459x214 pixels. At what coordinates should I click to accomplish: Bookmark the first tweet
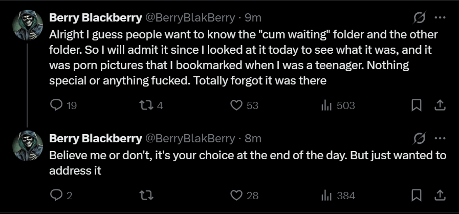pos(417,105)
